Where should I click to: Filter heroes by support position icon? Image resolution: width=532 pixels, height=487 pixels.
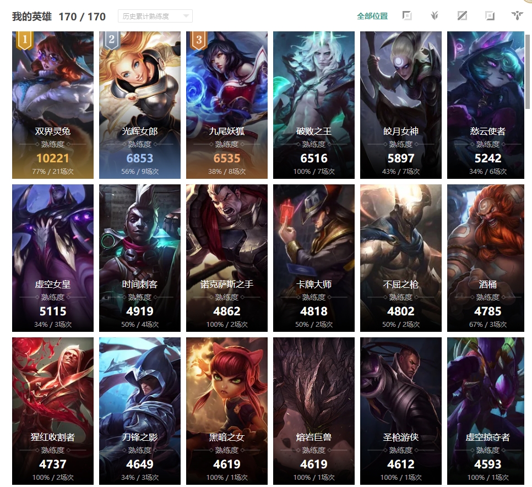(517, 15)
